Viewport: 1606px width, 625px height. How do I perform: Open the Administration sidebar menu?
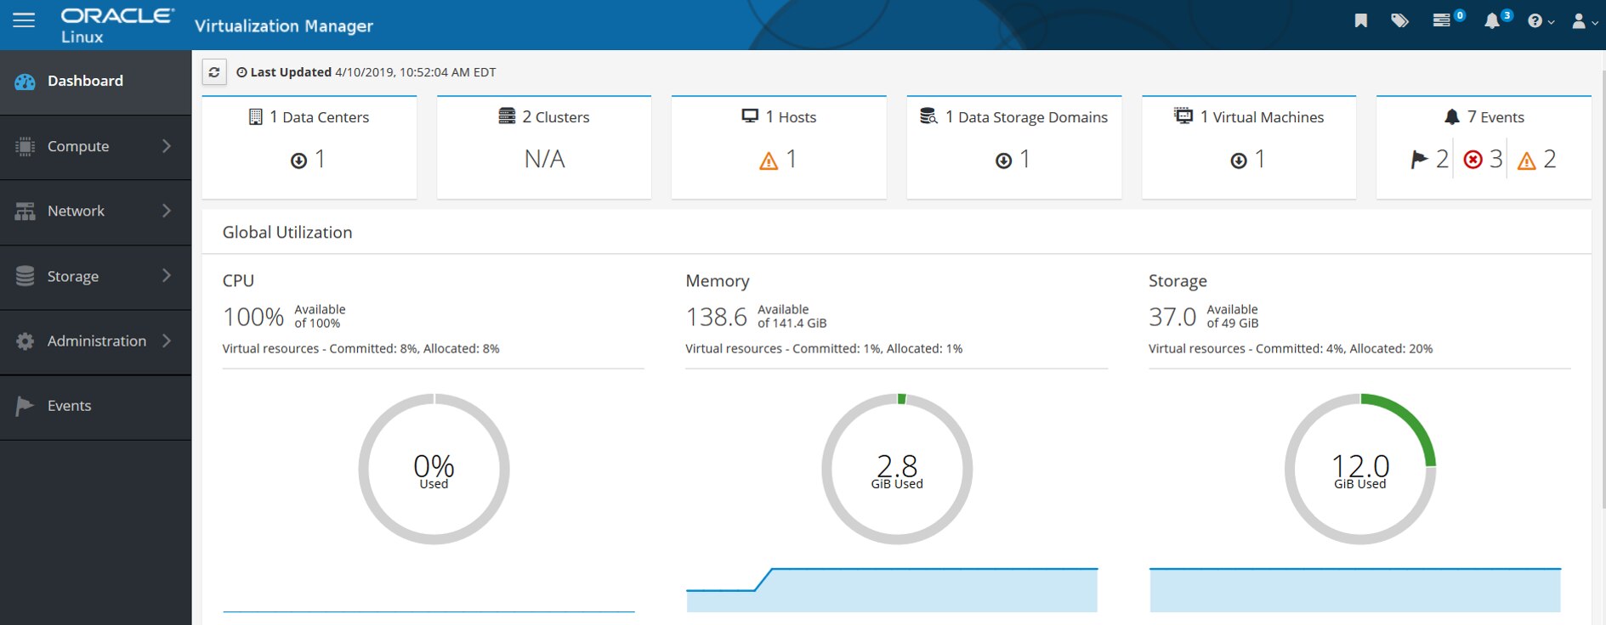coord(95,341)
